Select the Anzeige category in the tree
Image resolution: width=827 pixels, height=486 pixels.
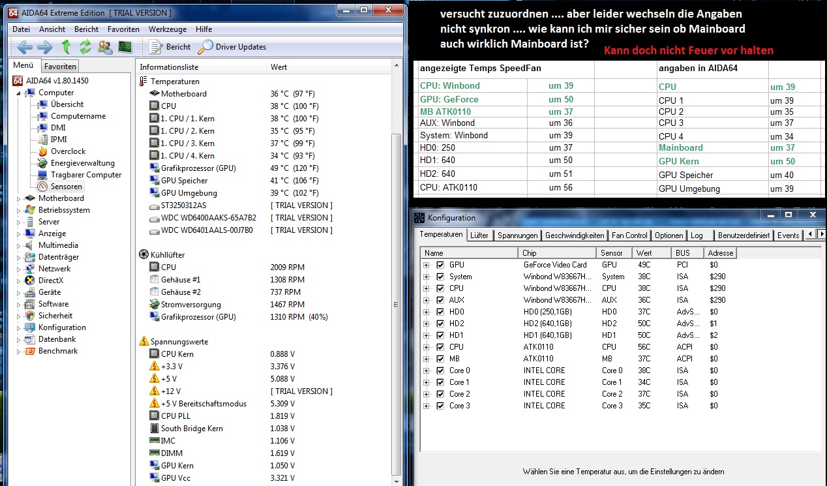click(x=52, y=234)
